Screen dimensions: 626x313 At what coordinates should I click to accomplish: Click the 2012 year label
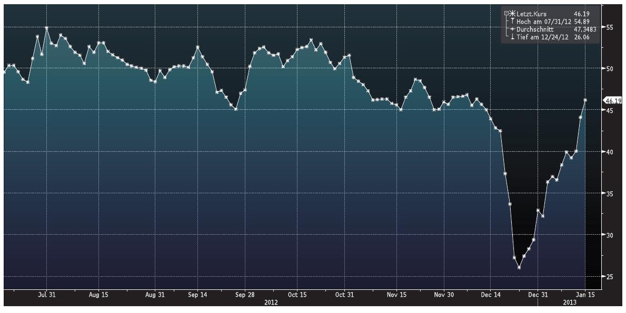pyautogui.click(x=271, y=302)
